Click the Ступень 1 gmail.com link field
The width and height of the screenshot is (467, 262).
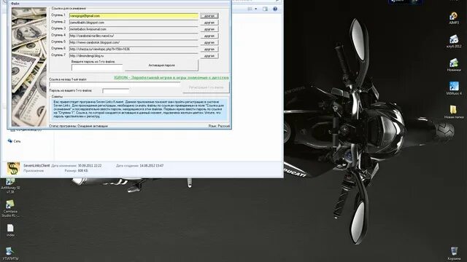[134, 16]
